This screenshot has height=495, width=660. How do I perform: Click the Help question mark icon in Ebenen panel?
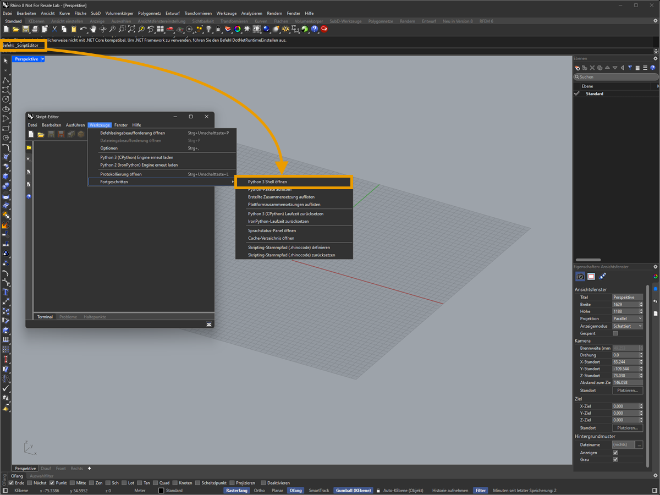tap(653, 68)
